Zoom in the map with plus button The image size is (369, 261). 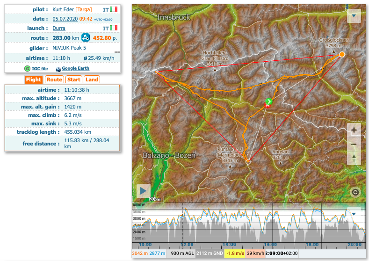click(354, 130)
